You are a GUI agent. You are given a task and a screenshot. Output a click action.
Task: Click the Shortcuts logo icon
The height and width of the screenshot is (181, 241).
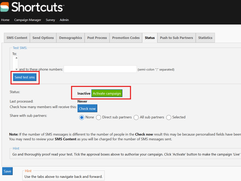[5, 7]
